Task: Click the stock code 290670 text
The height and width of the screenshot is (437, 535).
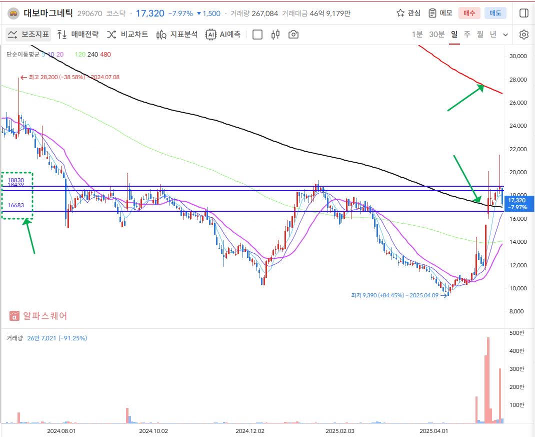Action: [x=89, y=14]
